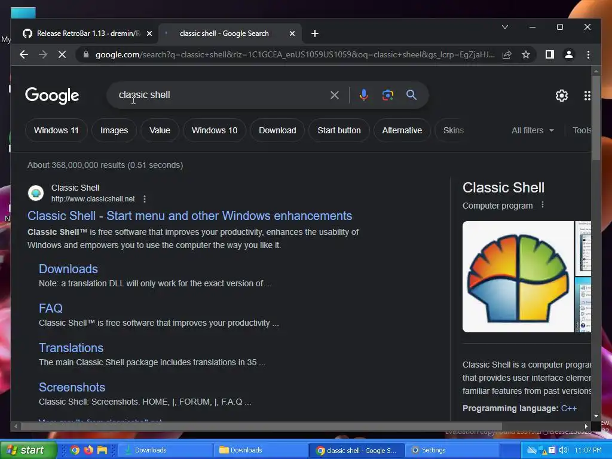Expand the All filters dropdown
612x459 pixels.
coord(533,130)
